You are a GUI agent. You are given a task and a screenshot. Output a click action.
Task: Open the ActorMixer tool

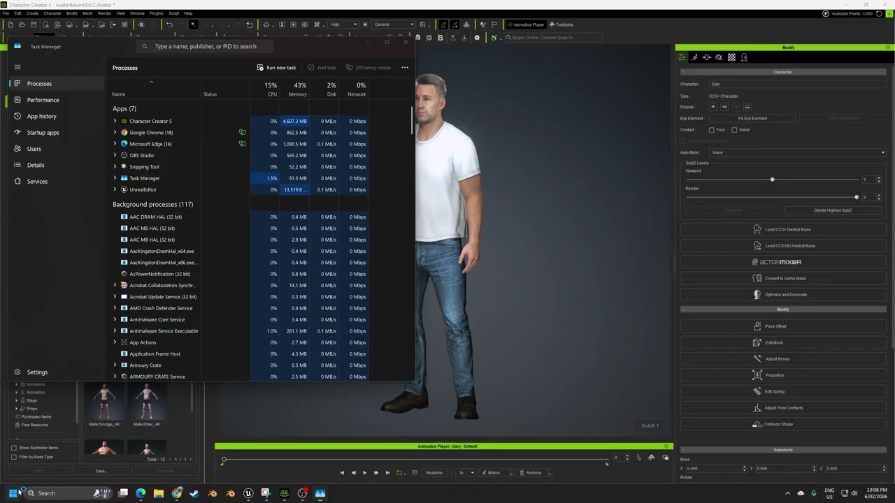tap(776, 262)
